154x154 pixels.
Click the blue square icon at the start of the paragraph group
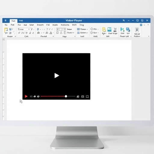(38, 29)
